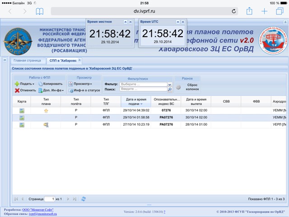The image size is (289, 217).
Task: Select the СПП в 'Хабаровс tab
Action: (63, 61)
